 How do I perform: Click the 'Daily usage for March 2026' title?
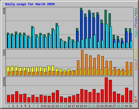click(x=30, y=4)
